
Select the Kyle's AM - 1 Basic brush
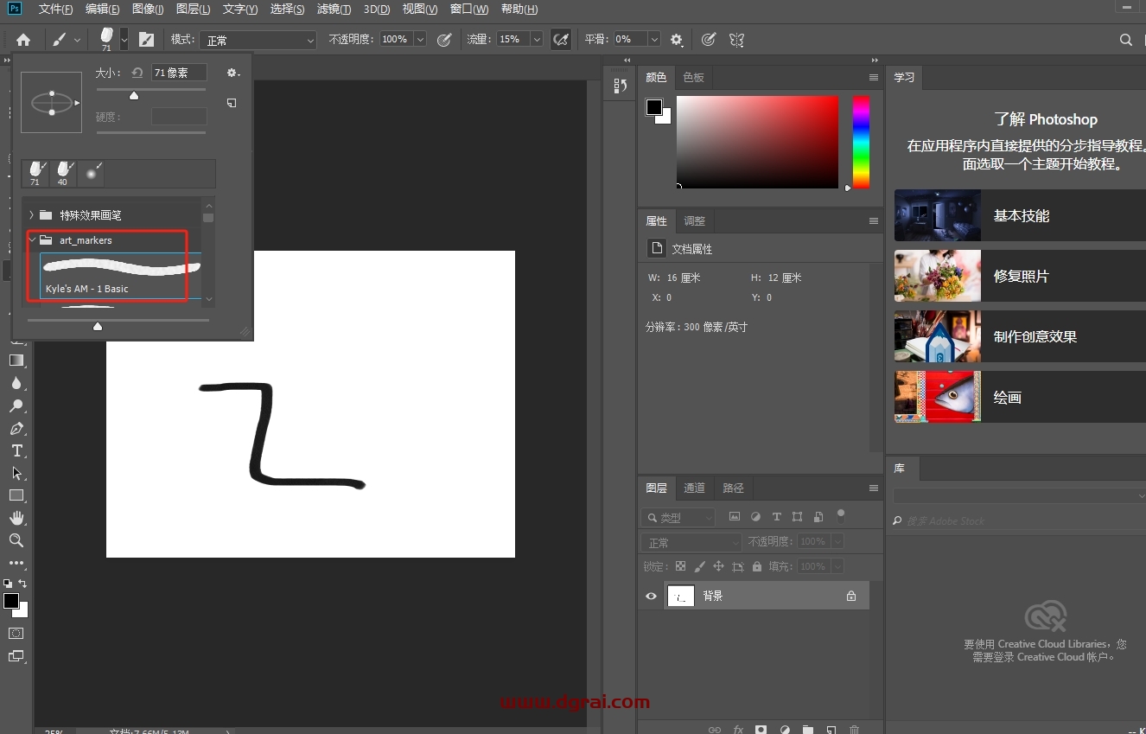(x=120, y=276)
